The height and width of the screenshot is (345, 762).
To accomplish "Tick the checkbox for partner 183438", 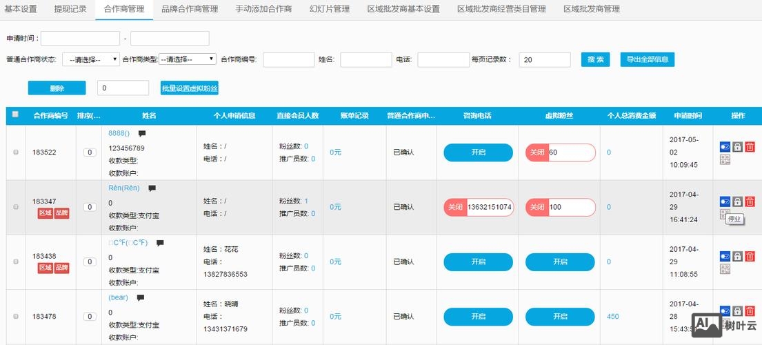I will point(16,262).
